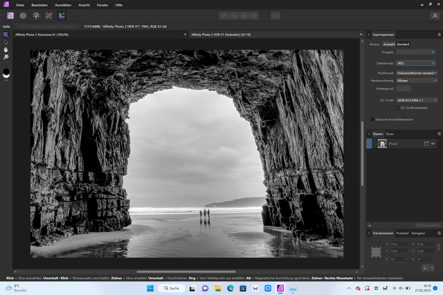Toggle visibility of the Pixel layer

coord(433,144)
